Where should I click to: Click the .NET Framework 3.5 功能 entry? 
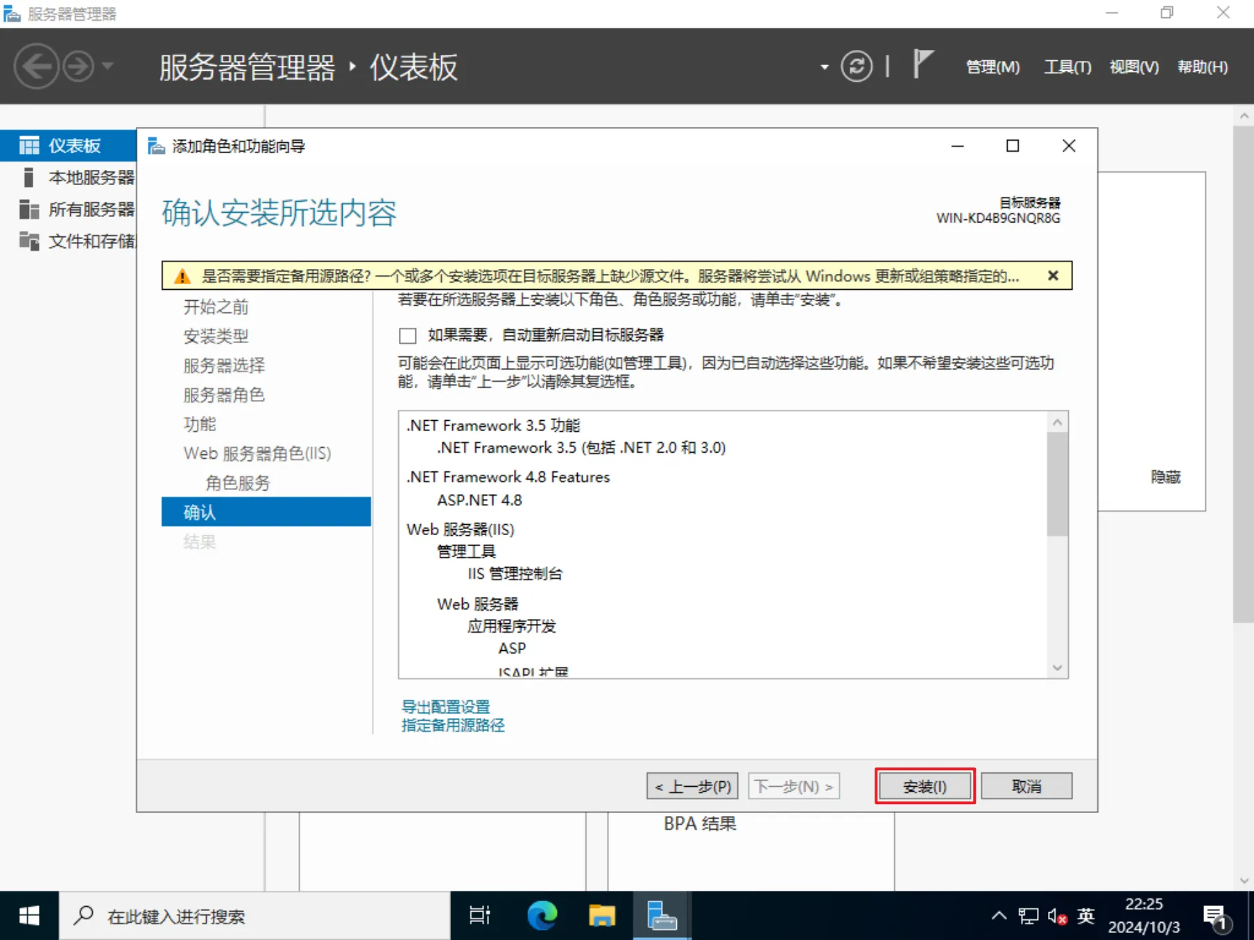click(493, 425)
